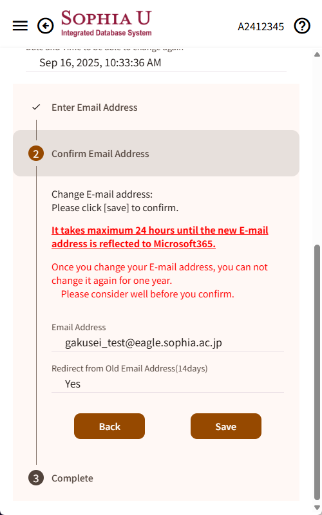Open the help question mark icon

[x=302, y=26]
